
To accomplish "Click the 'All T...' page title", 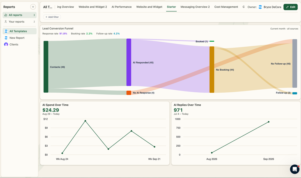I will pyautogui.click(x=48, y=7).
